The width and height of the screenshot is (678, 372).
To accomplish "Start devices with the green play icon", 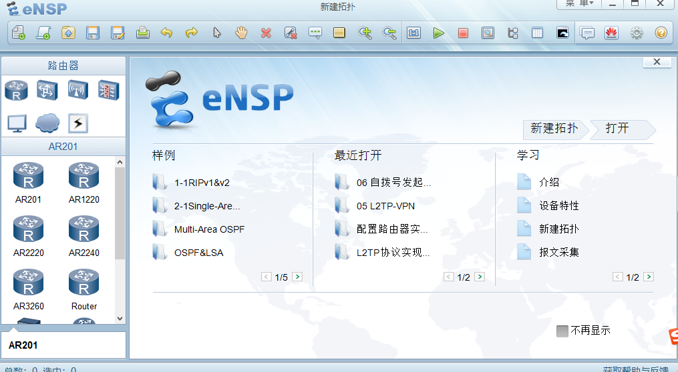I will point(438,33).
